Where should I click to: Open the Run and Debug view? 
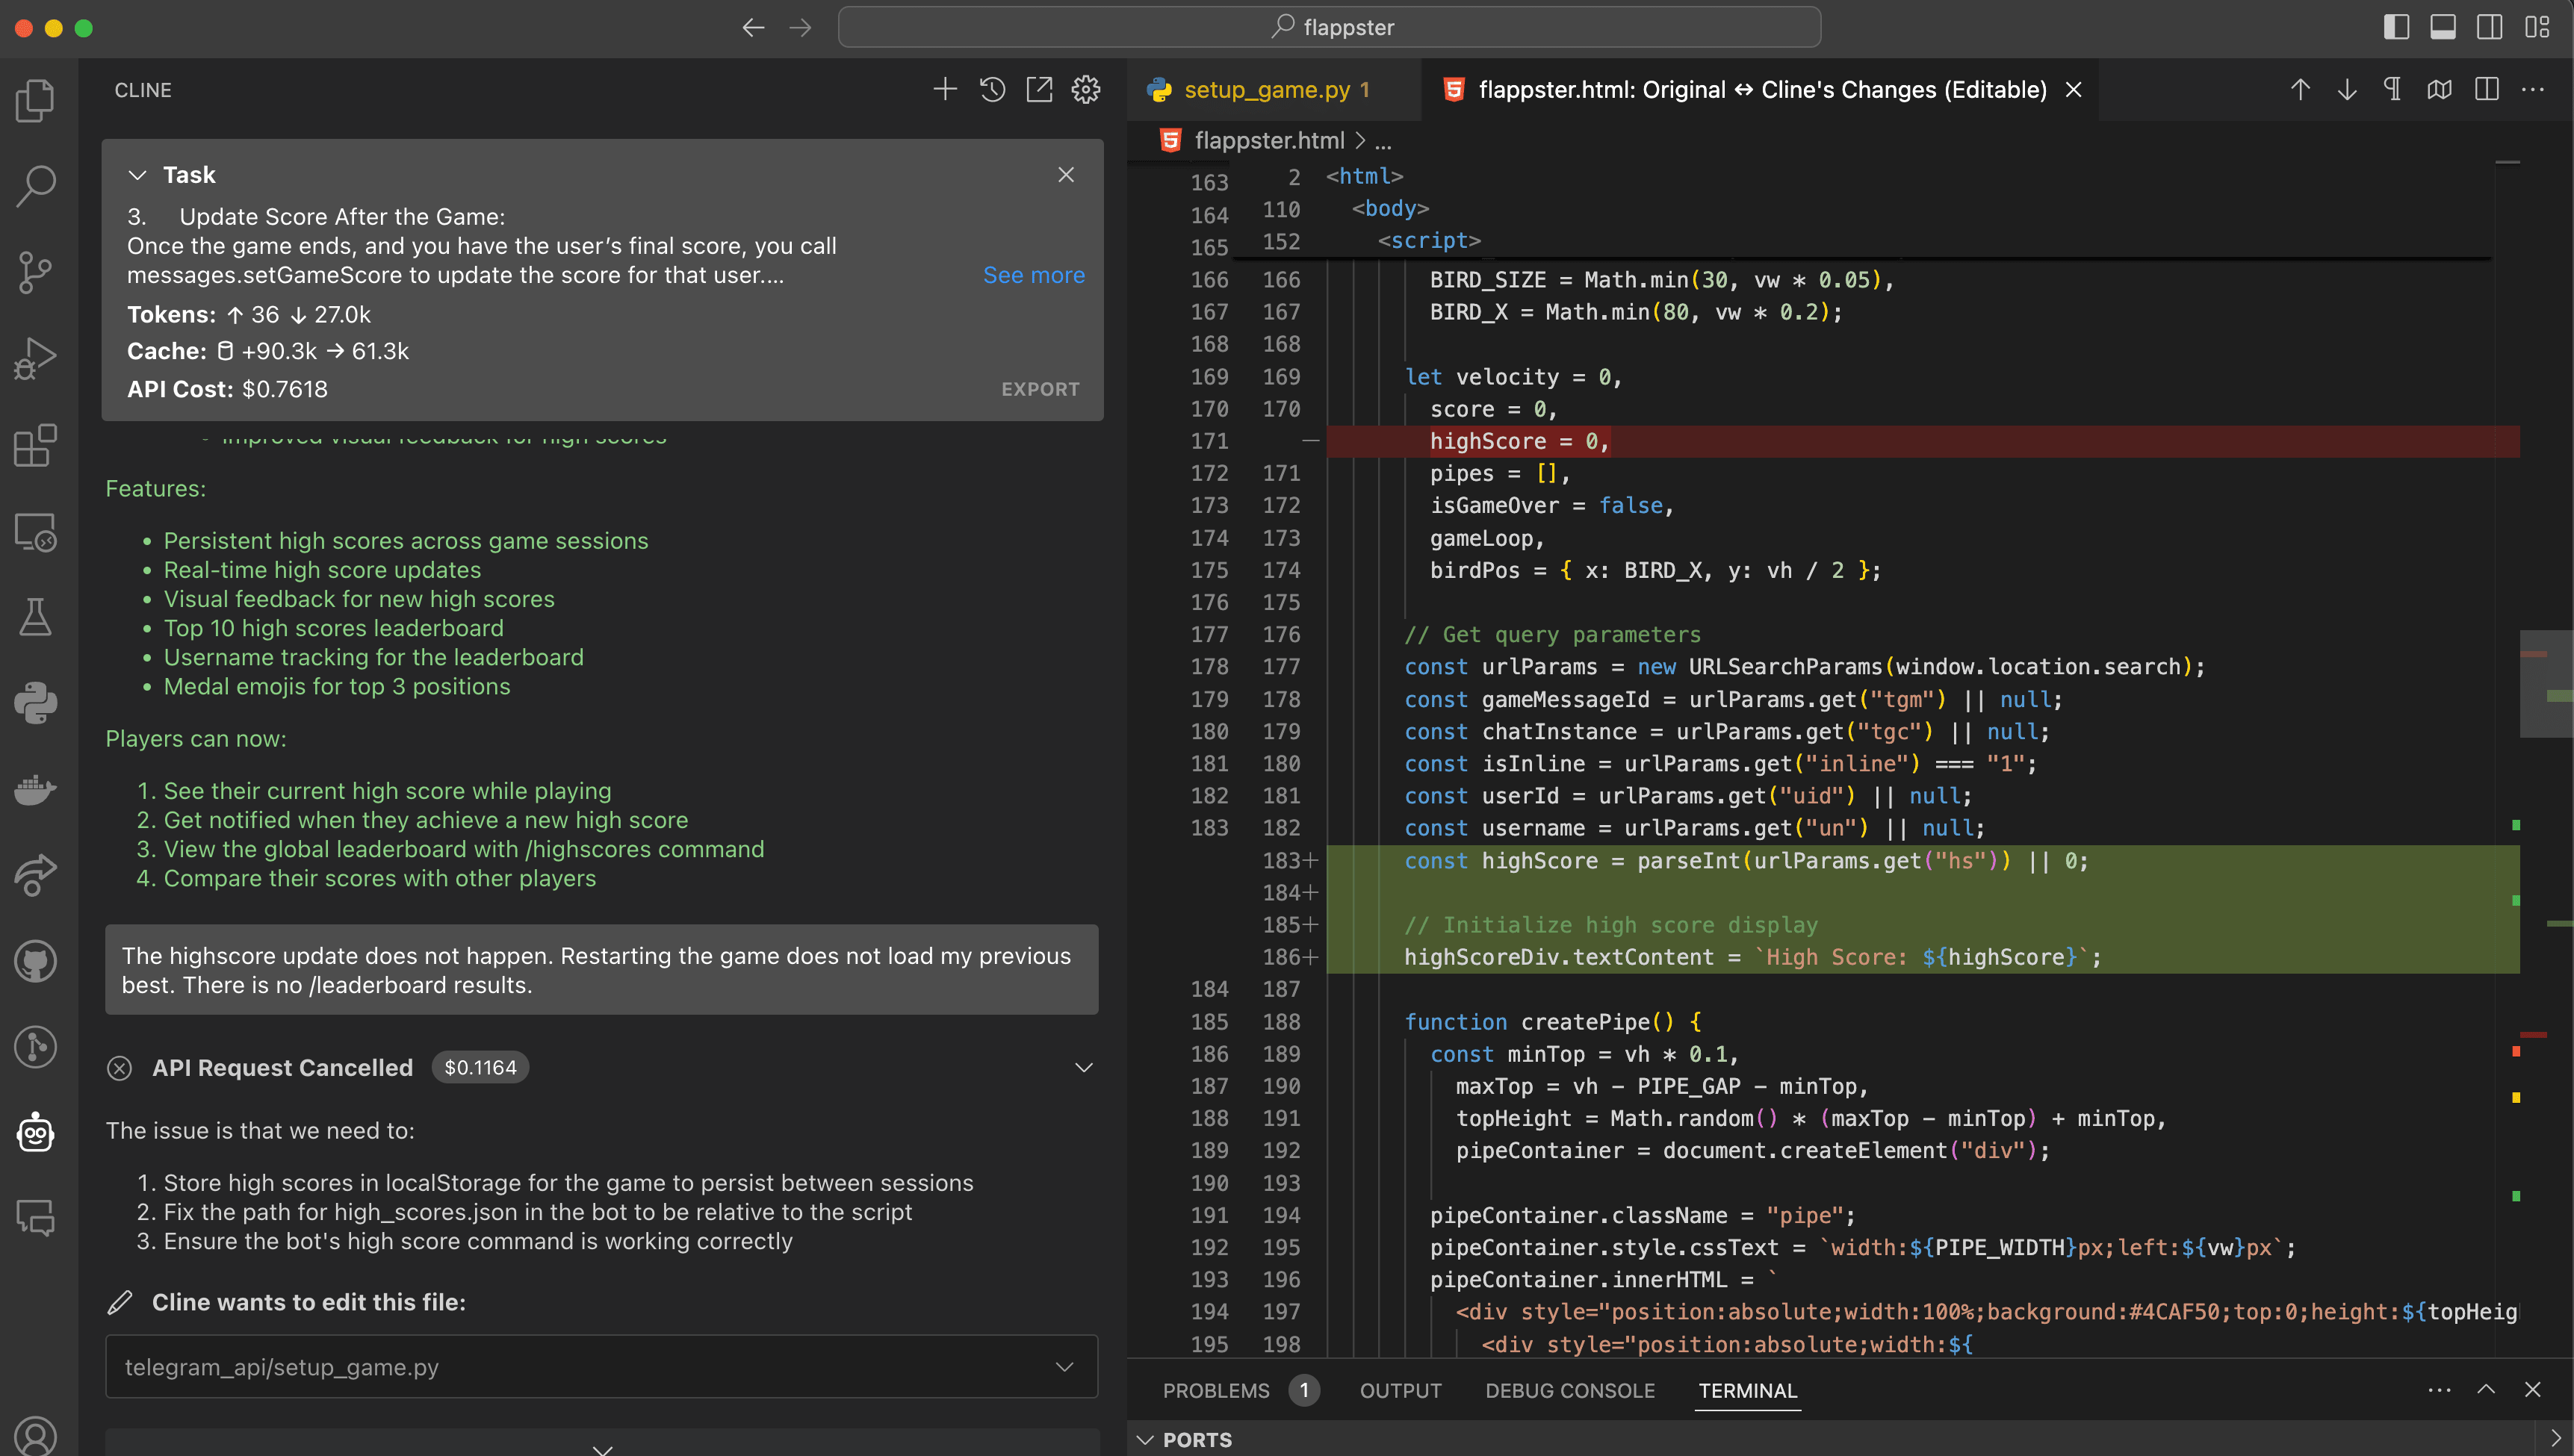pos(36,358)
